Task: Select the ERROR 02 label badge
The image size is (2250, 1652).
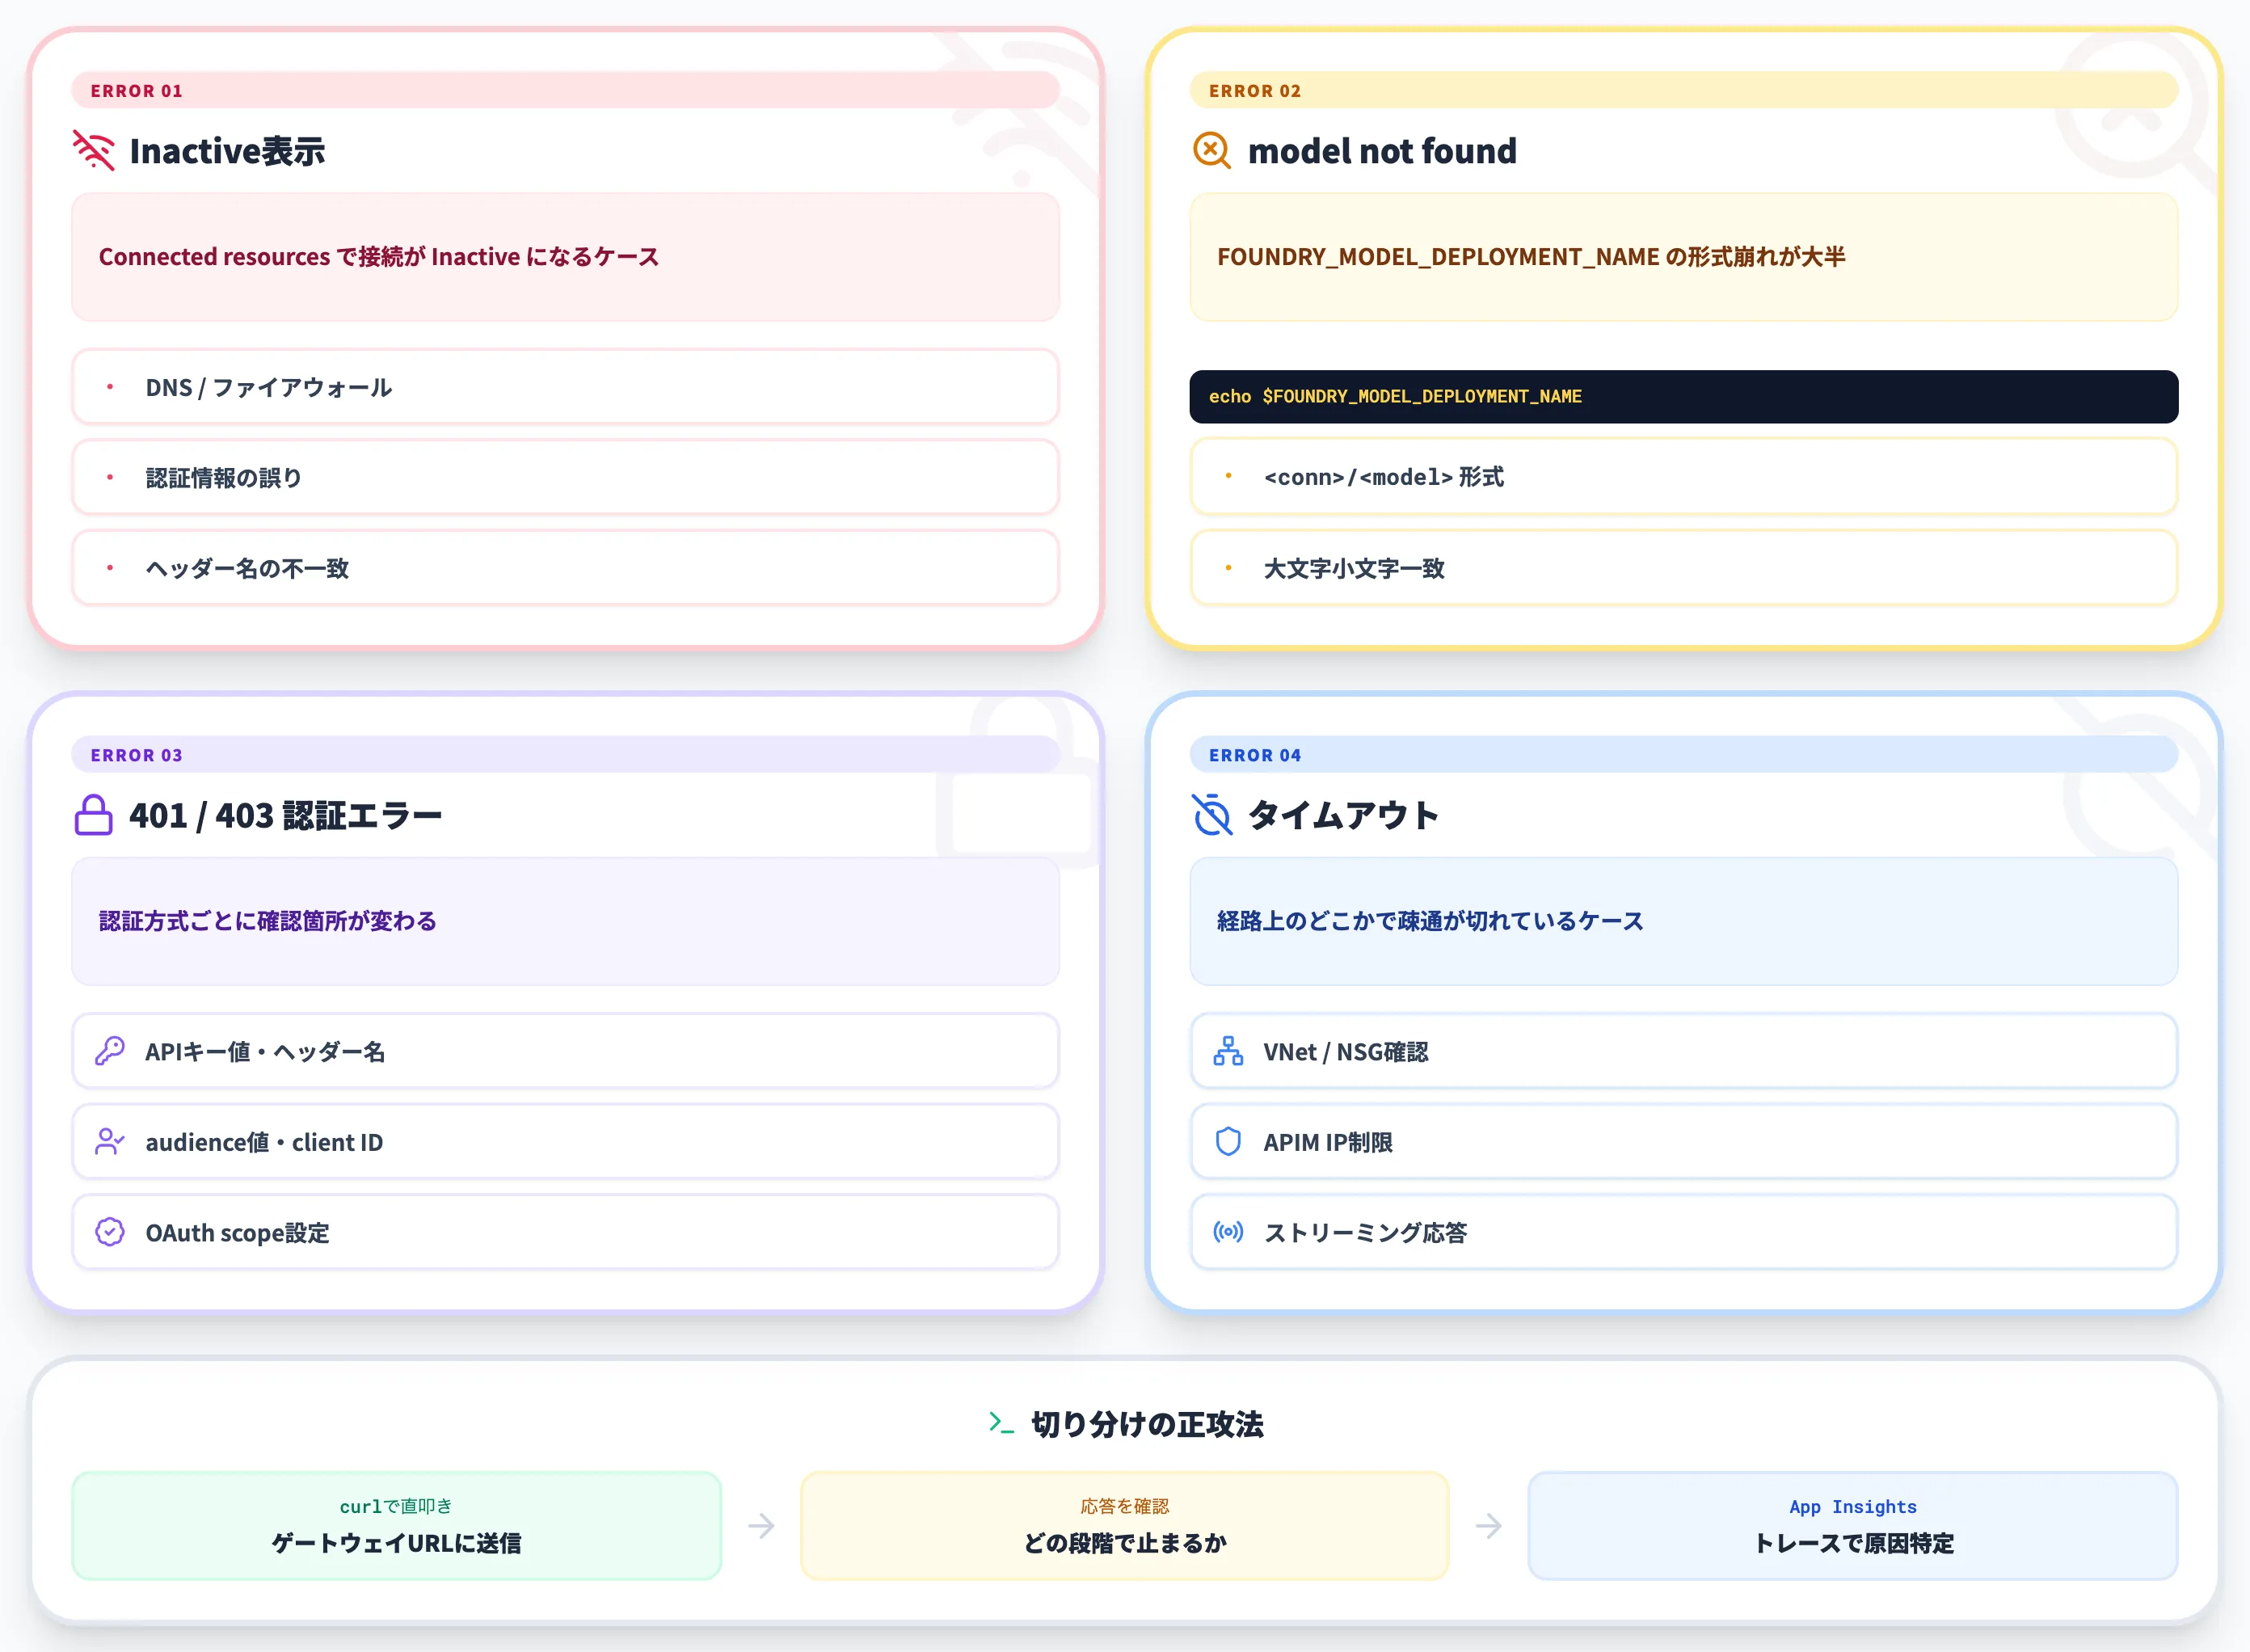Action: pos(1684,90)
